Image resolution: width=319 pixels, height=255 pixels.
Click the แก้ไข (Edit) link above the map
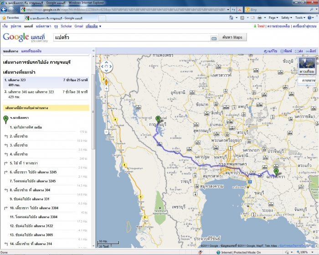(x=271, y=51)
